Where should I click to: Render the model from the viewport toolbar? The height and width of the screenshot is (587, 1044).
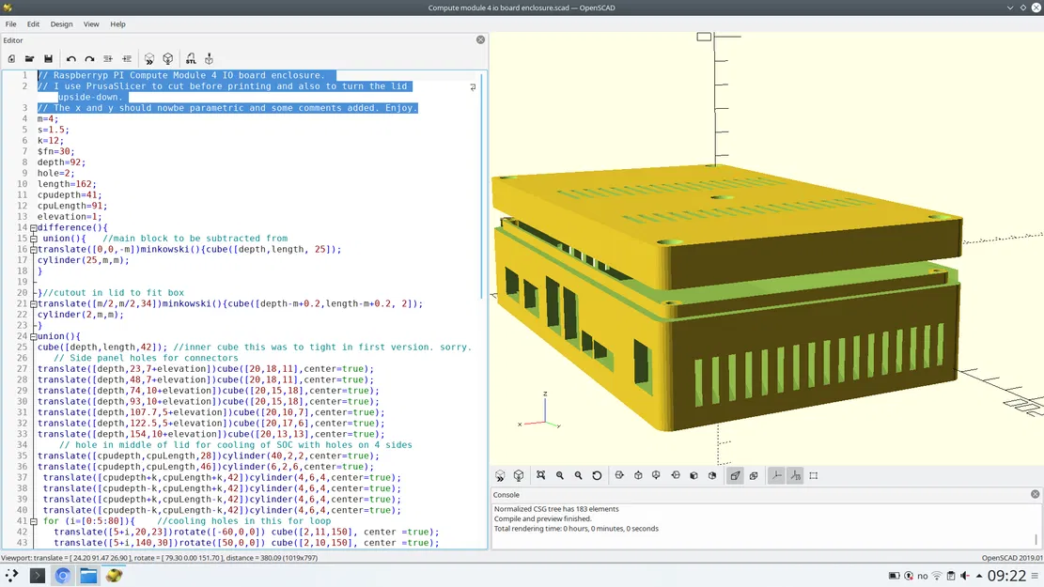518,475
